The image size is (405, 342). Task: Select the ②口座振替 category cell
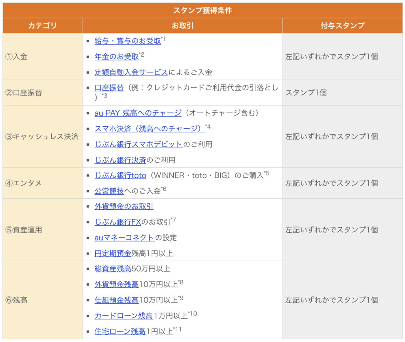click(x=43, y=93)
